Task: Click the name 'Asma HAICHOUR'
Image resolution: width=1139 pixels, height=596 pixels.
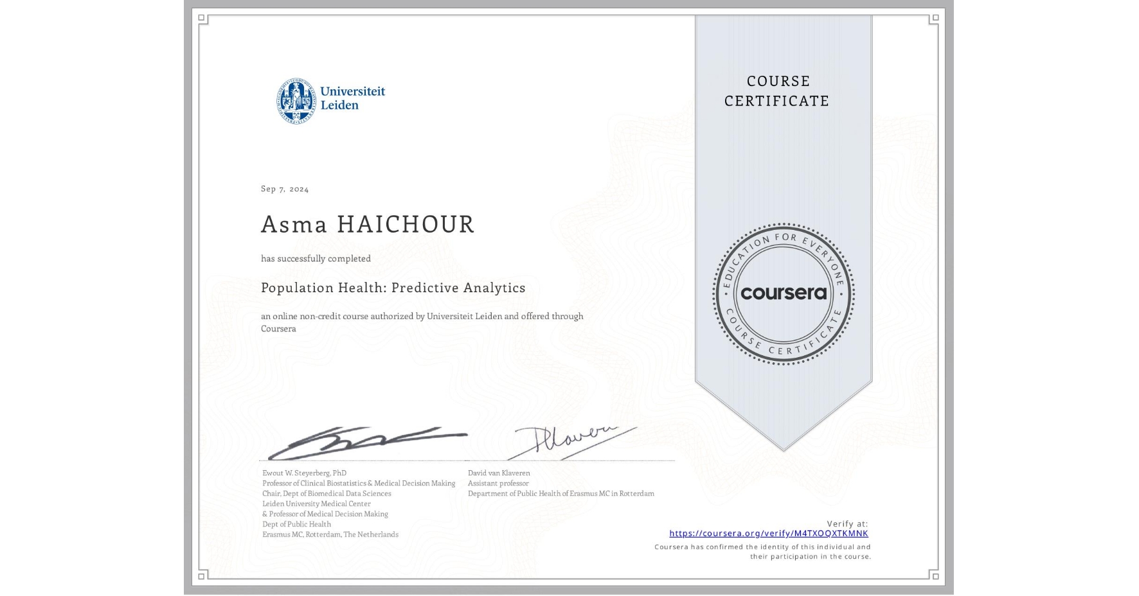Action: (366, 225)
